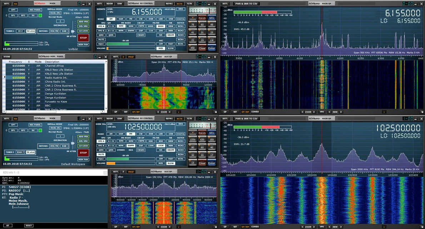Open the DECIMATION value selector
The height and width of the screenshot is (229, 425).
click(x=60, y=21)
